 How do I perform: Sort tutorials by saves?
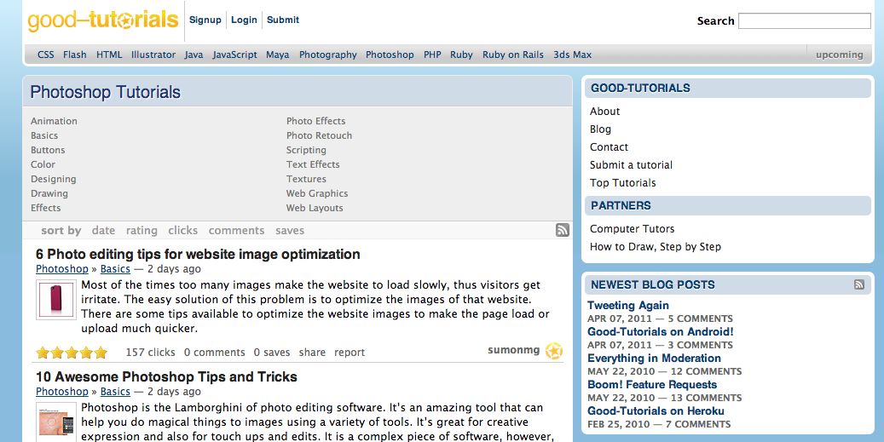290,230
